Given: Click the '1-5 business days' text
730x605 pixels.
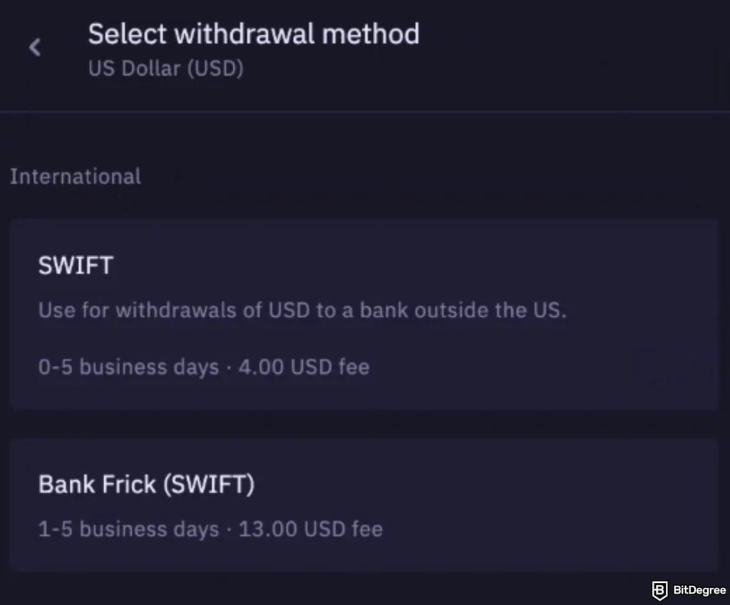Looking at the screenshot, I should [x=128, y=529].
